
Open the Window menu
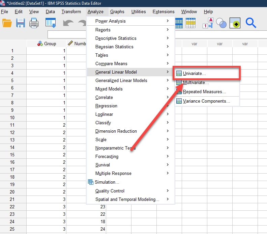[189, 11]
